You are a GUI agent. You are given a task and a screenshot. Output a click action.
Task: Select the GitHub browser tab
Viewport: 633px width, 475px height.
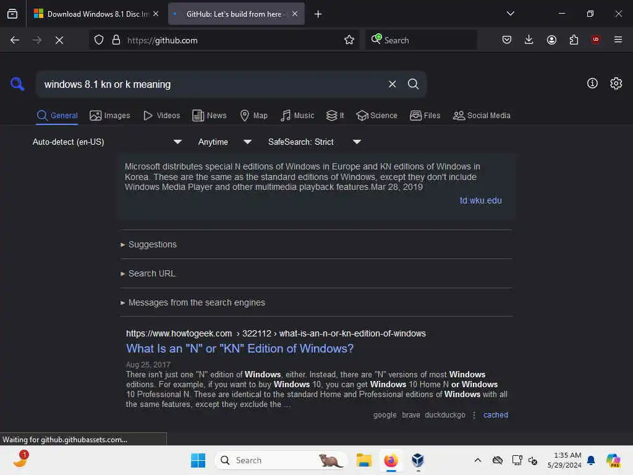coord(236,14)
